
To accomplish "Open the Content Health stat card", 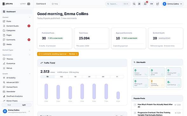I will [x=165, y=38].
